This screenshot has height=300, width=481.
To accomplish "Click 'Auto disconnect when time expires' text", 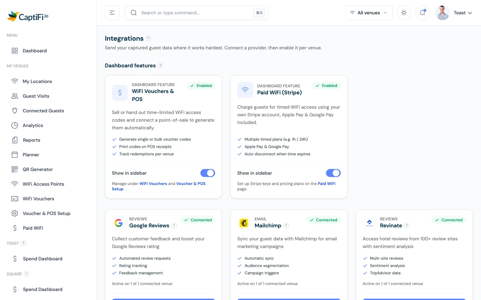I will point(277,154).
